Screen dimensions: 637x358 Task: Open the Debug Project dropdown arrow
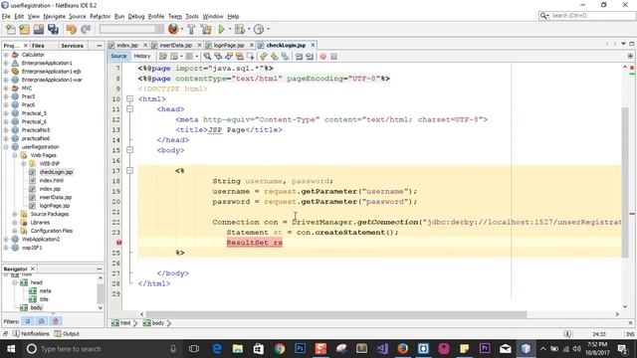coord(249,29)
